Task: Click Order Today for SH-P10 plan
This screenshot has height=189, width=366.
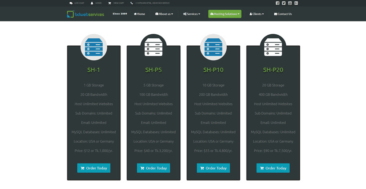Action: pyautogui.click(x=213, y=168)
